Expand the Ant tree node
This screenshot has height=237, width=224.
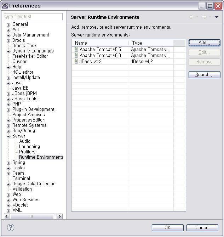click(8, 30)
